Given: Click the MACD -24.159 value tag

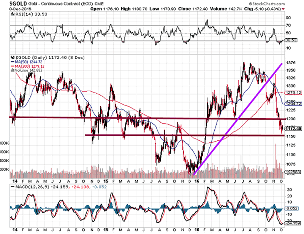Looking at the screenshot, I should click(x=287, y=223).
